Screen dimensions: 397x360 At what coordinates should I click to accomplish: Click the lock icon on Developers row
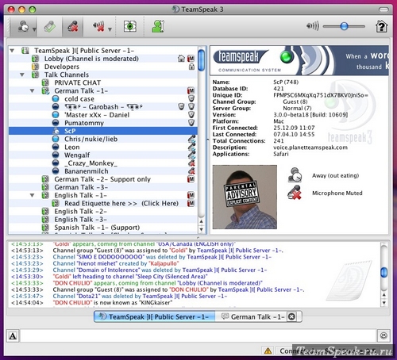point(191,67)
